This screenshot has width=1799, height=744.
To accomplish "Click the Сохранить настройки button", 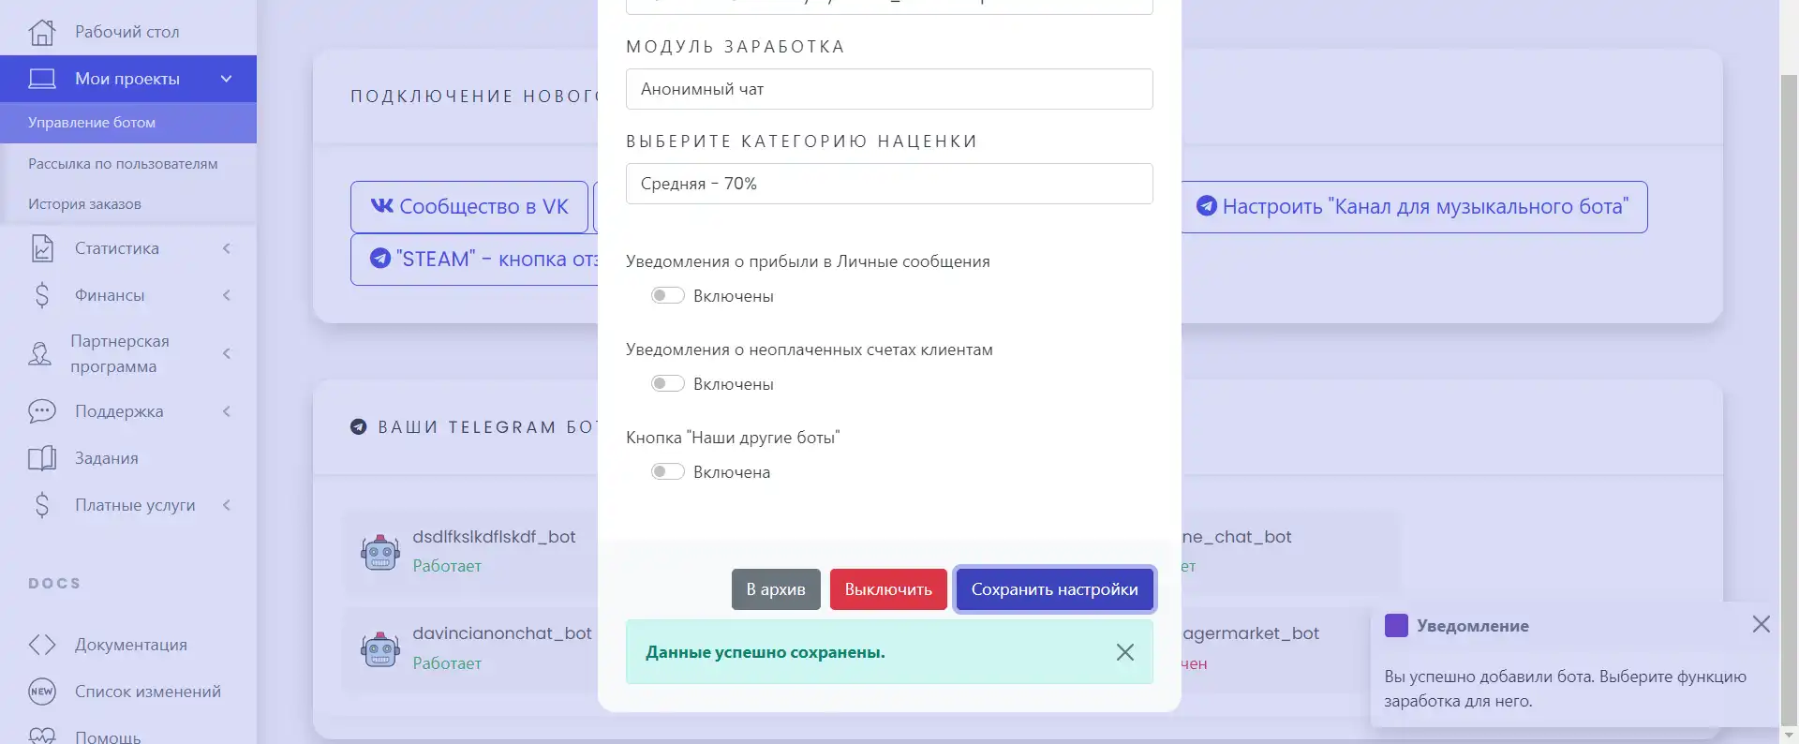I will 1054,589.
